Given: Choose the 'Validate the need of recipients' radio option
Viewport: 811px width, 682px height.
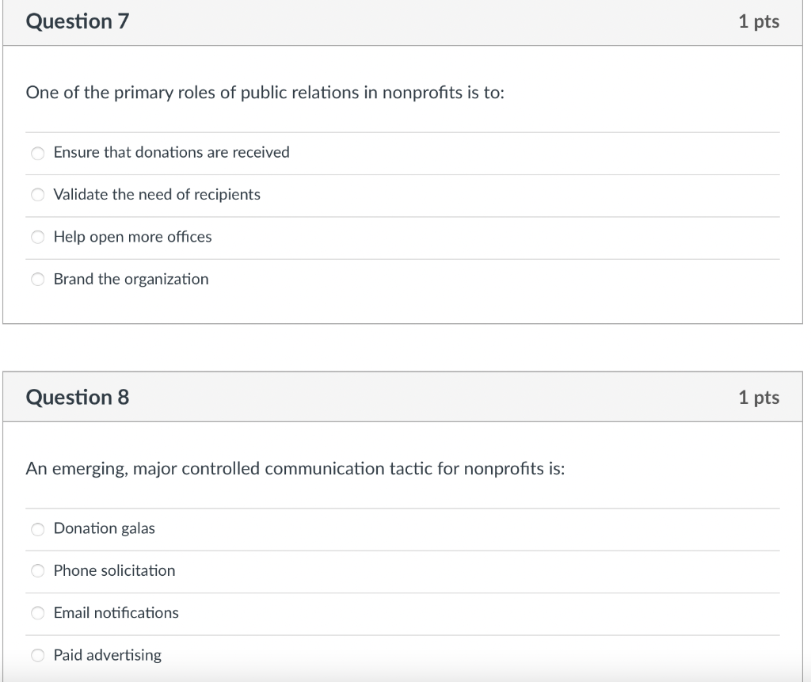Looking at the screenshot, I should click(x=38, y=195).
